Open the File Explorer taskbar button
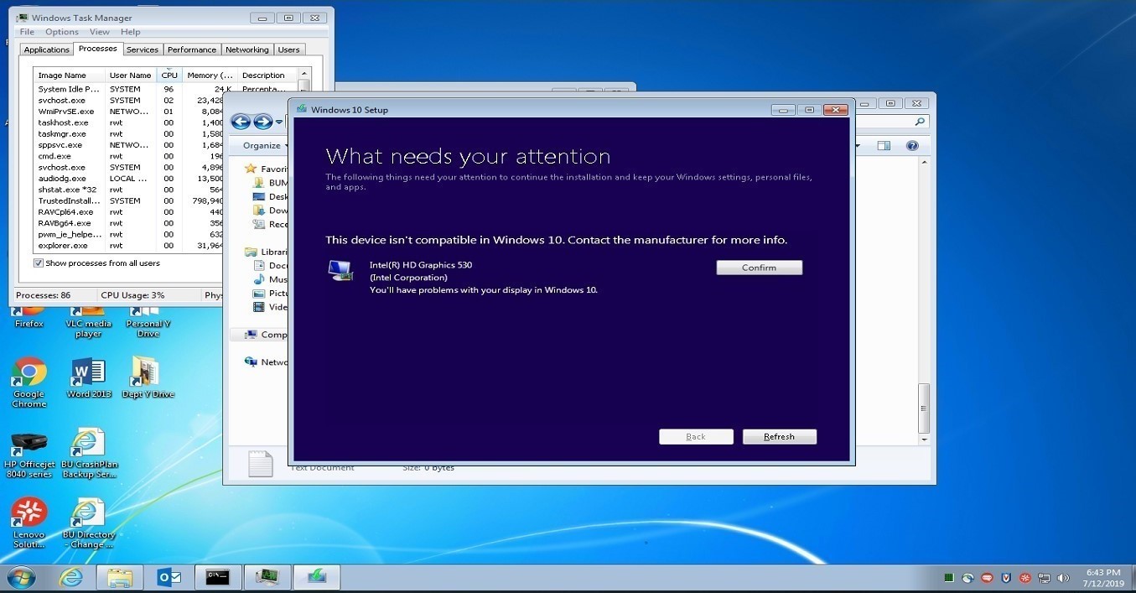Viewport: 1136px width, 593px height. click(x=120, y=578)
